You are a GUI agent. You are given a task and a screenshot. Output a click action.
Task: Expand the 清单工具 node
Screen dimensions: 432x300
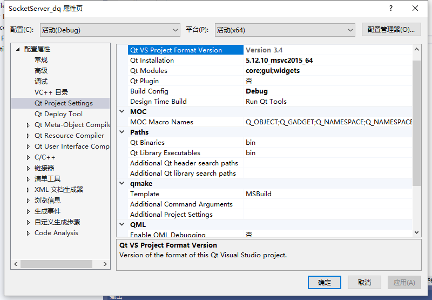(28, 179)
